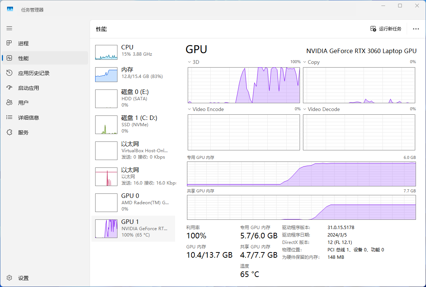The image size is (426, 287).
Task: Open the 进程 page icon
Action: coord(9,43)
